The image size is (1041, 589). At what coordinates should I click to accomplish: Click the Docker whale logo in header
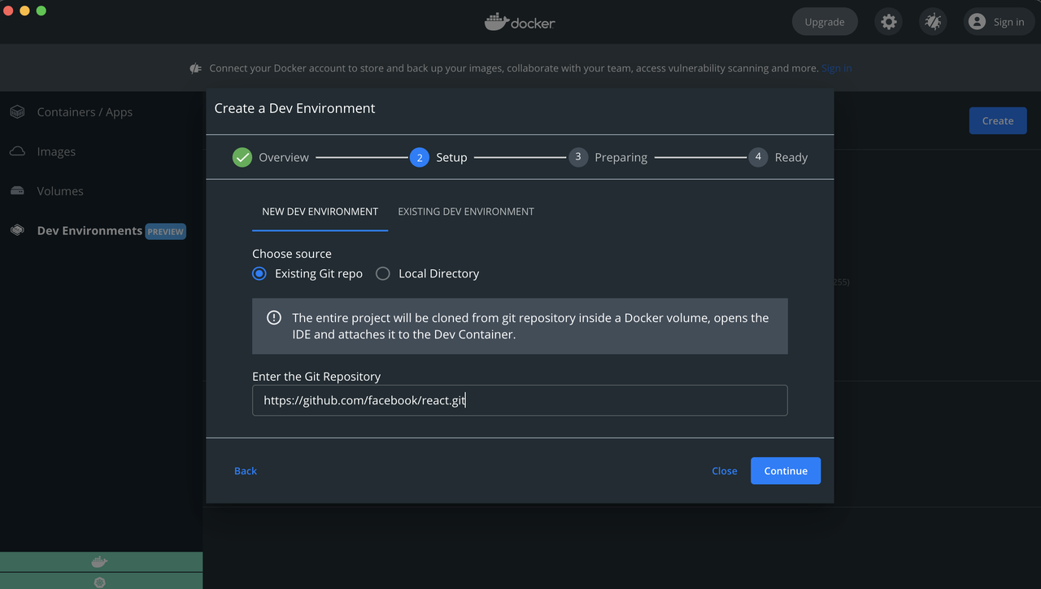497,22
